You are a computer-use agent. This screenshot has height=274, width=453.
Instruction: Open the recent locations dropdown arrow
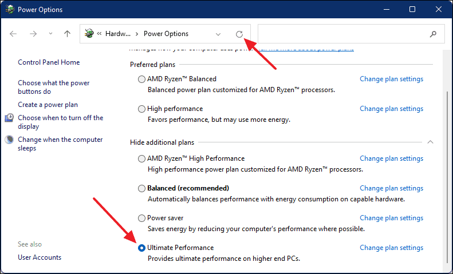pyautogui.click(x=50, y=34)
